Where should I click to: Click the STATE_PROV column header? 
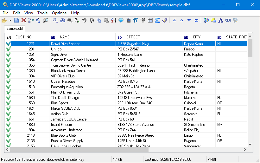231,37
